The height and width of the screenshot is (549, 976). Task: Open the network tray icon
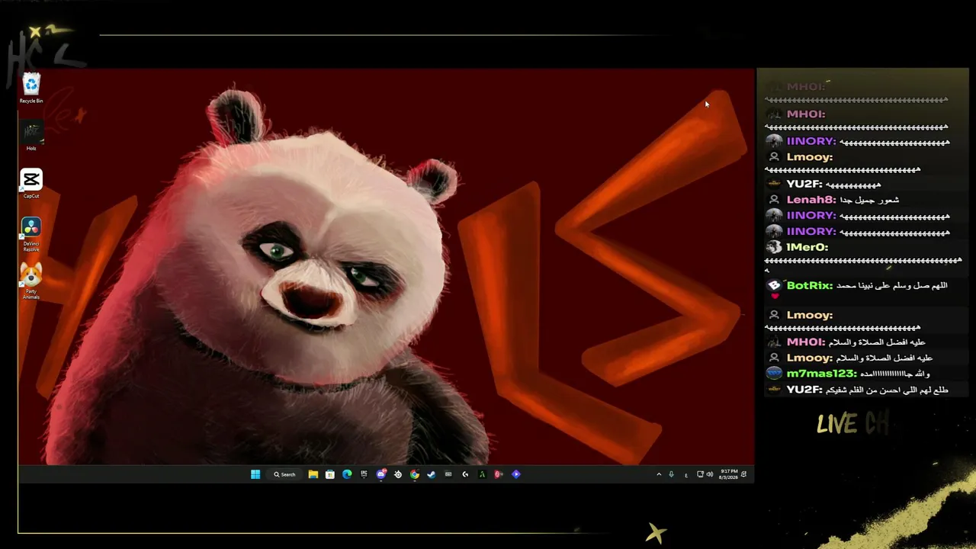(x=700, y=474)
